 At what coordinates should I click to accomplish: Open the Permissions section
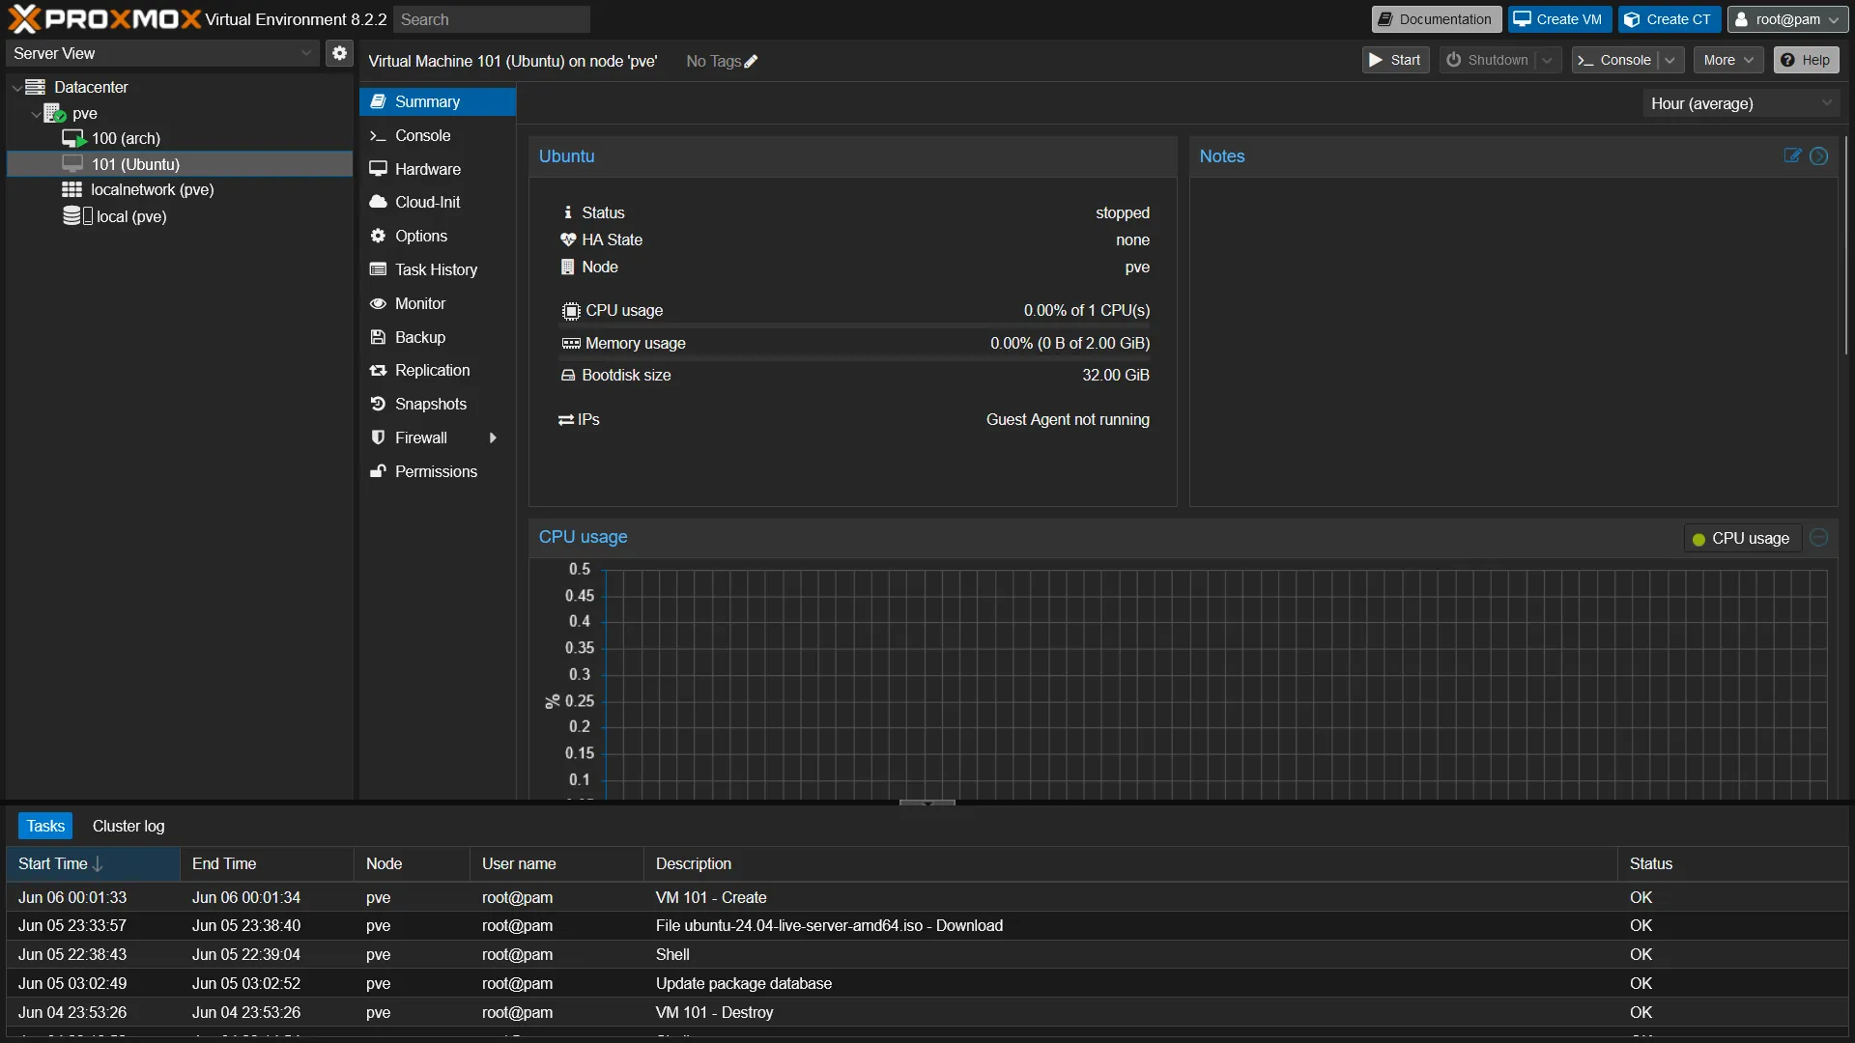tap(438, 471)
